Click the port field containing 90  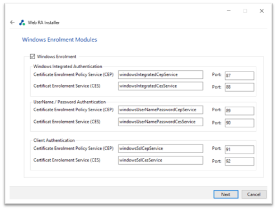click(240, 123)
